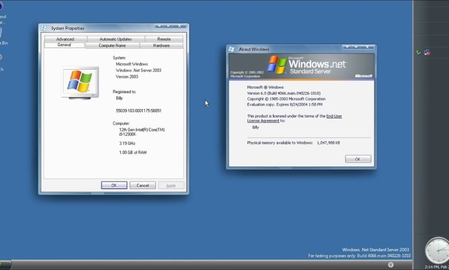Viewport: 449px width, 270px height.
Task: Click 'Version 6.0 (Build 4066.main.040226-1010)' text
Action: tap(284, 93)
